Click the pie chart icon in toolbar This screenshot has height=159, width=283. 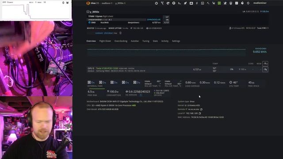(x=242, y=3)
